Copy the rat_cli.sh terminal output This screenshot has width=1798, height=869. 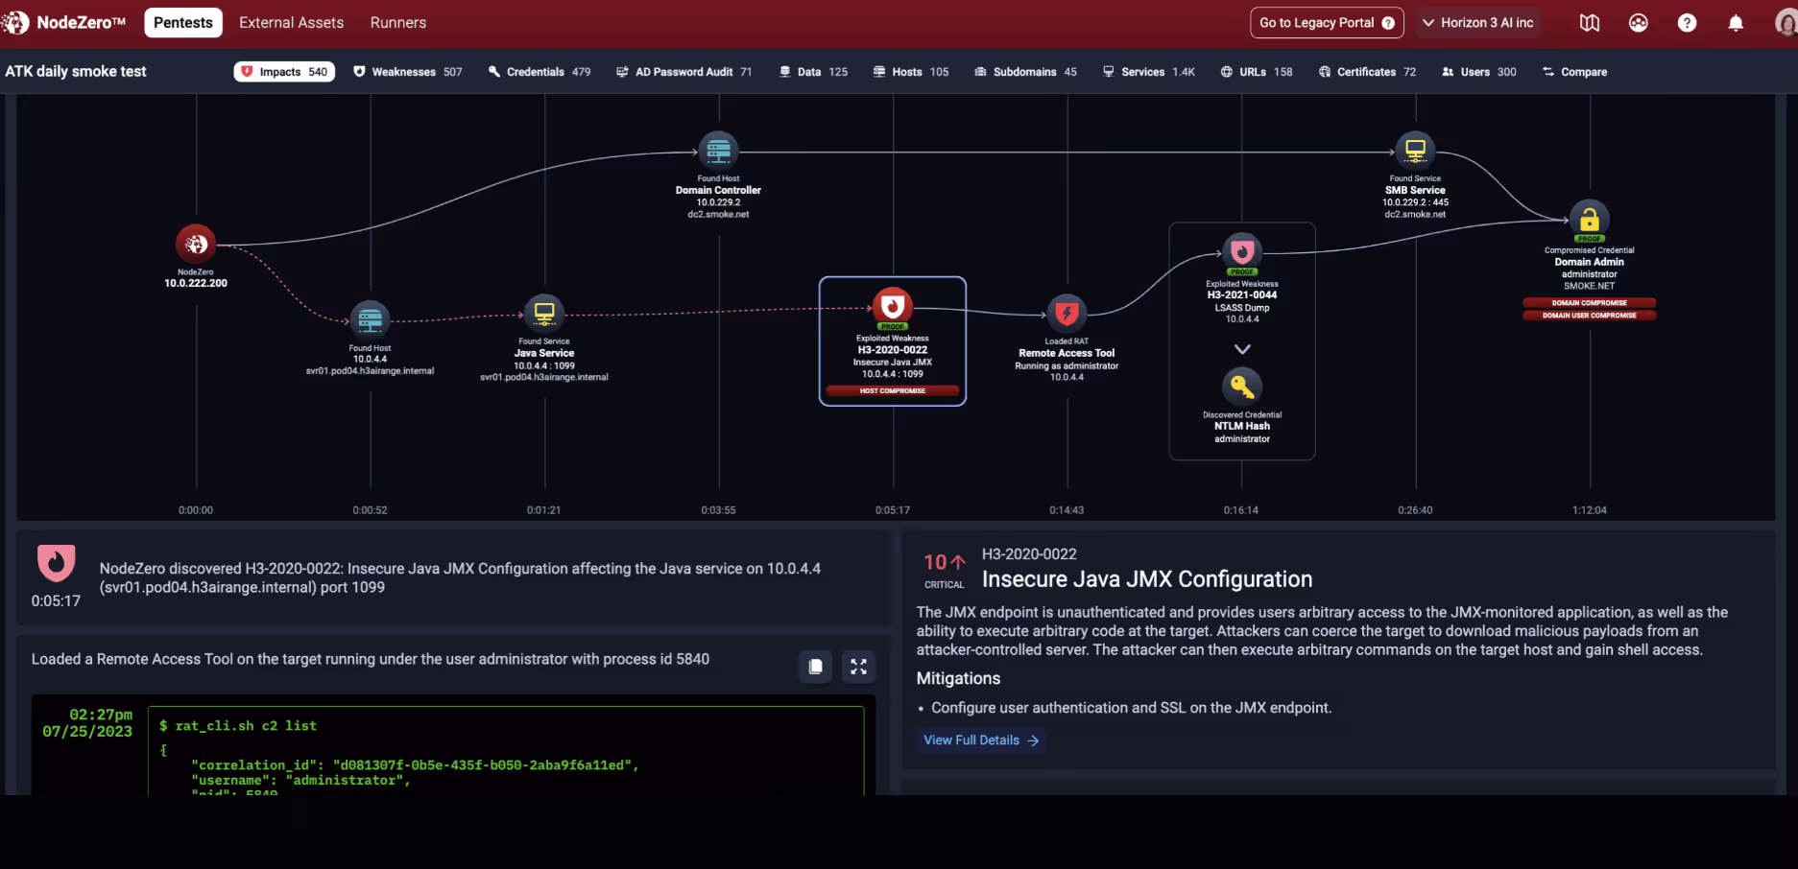tap(815, 666)
